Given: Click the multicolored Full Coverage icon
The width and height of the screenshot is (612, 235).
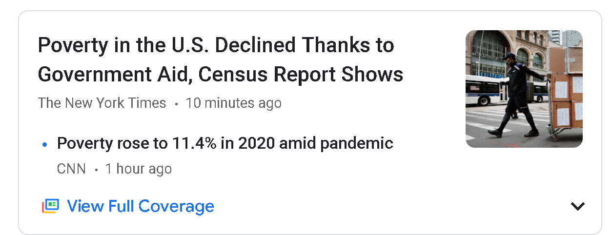Looking at the screenshot, I should pyautogui.click(x=50, y=206).
